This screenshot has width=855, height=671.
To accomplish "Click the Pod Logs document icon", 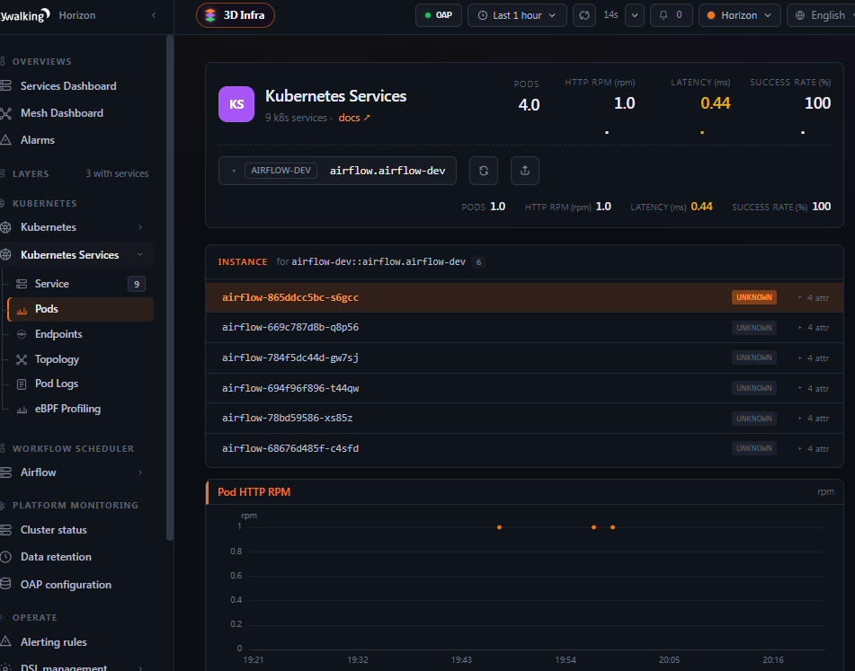I will (x=22, y=384).
